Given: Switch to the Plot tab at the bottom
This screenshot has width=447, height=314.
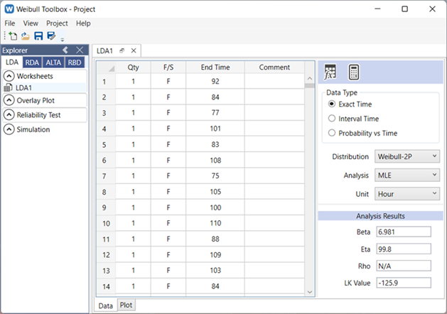Looking at the screenshot, I should click(x=126, y=305).
